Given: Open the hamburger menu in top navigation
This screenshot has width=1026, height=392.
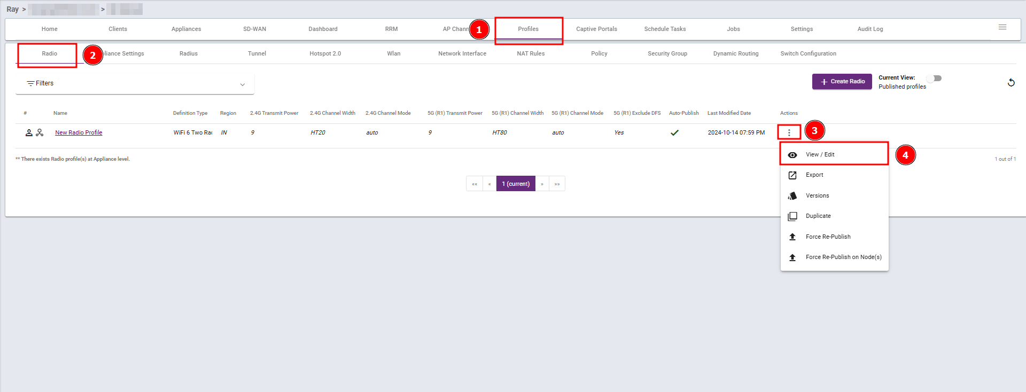Looking at the screenshot, I should pyautogui.click(x=1002, y=27).
